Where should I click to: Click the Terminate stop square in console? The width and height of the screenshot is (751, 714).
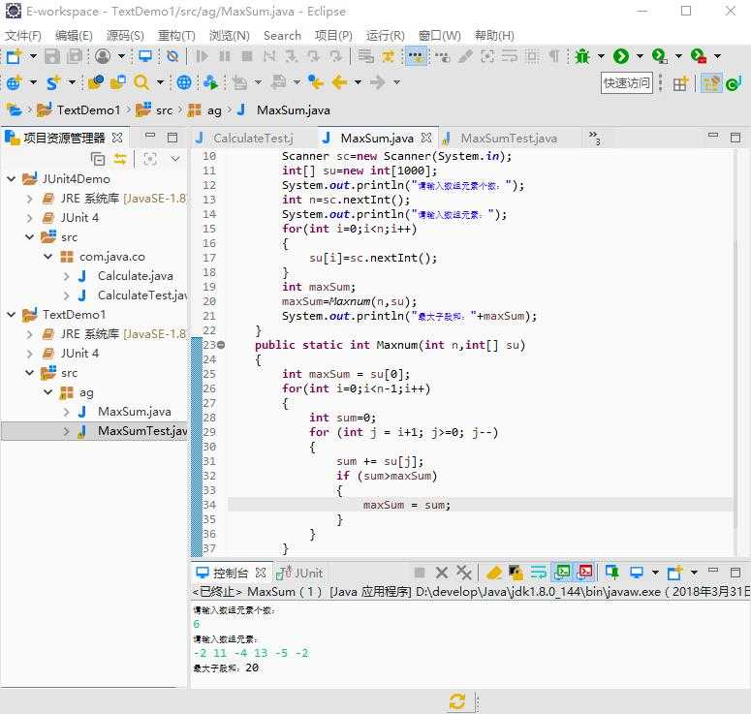[420, 573]
